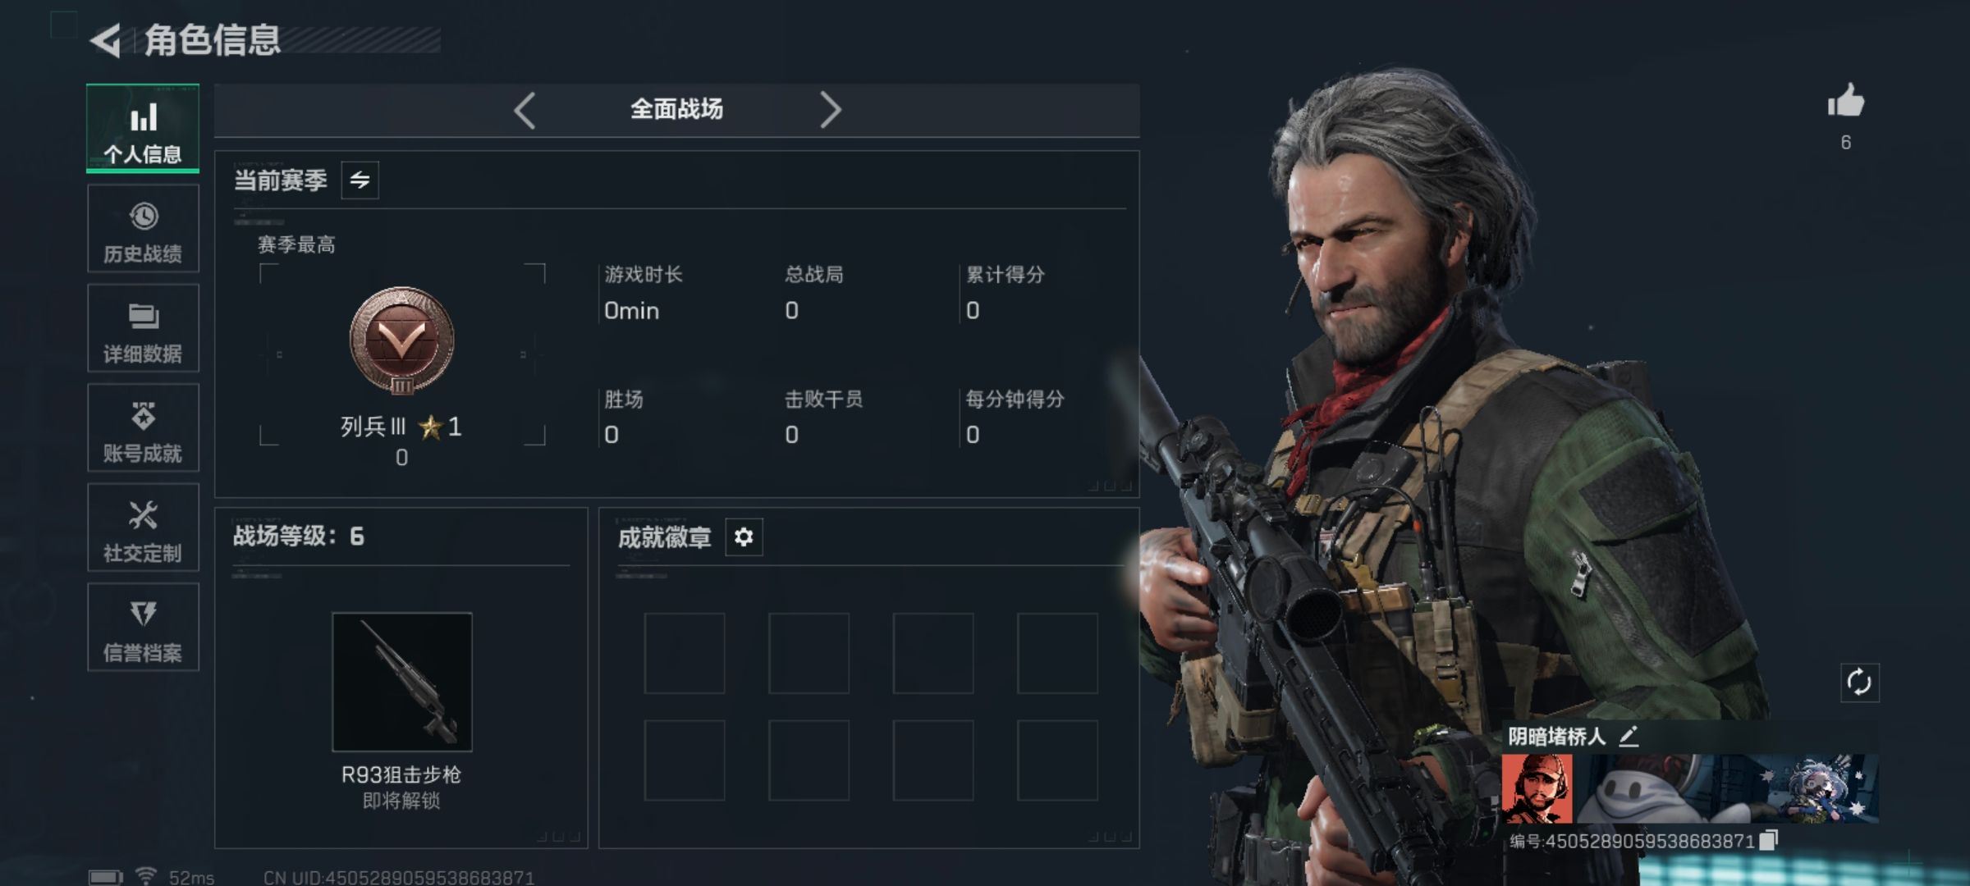The image size is (1970, 886).
Task: Open the 信誉档案 credit profile section
Action: (143, 628)
